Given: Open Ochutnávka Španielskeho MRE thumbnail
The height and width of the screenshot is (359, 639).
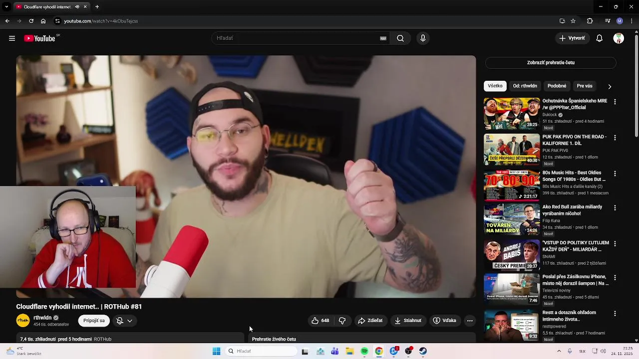Looking at the screenshot, I should coord(512,113).
